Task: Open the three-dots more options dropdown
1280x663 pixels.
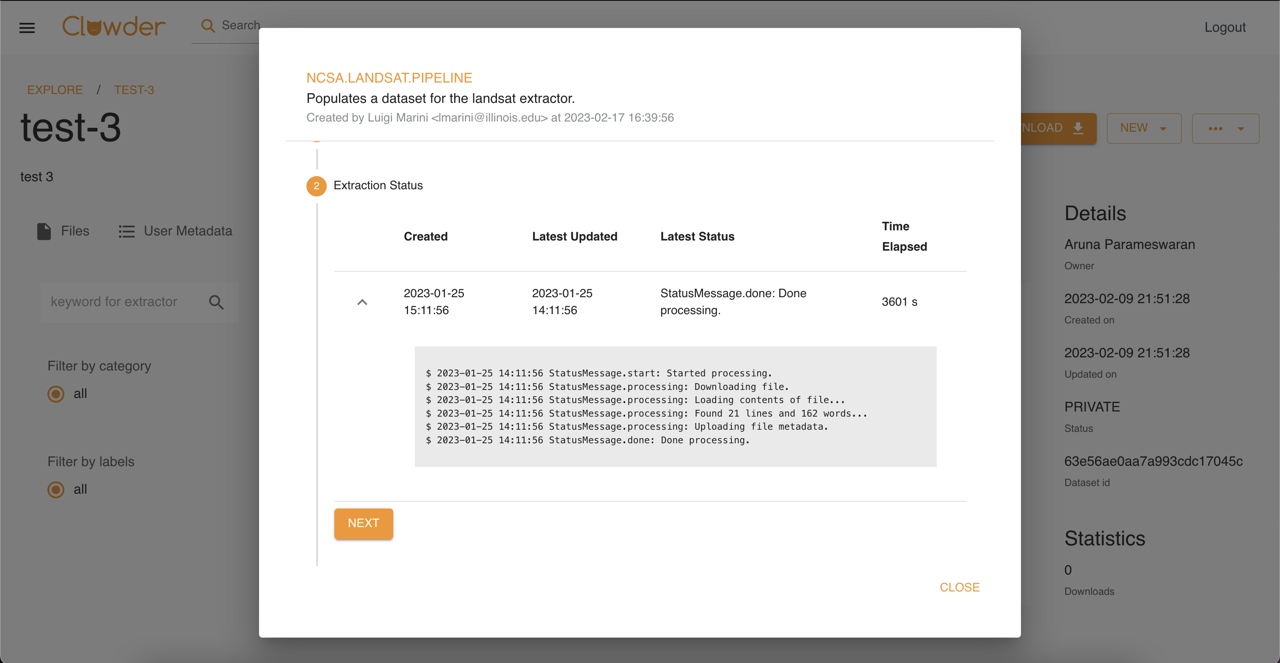Action: coord(1225,129)
